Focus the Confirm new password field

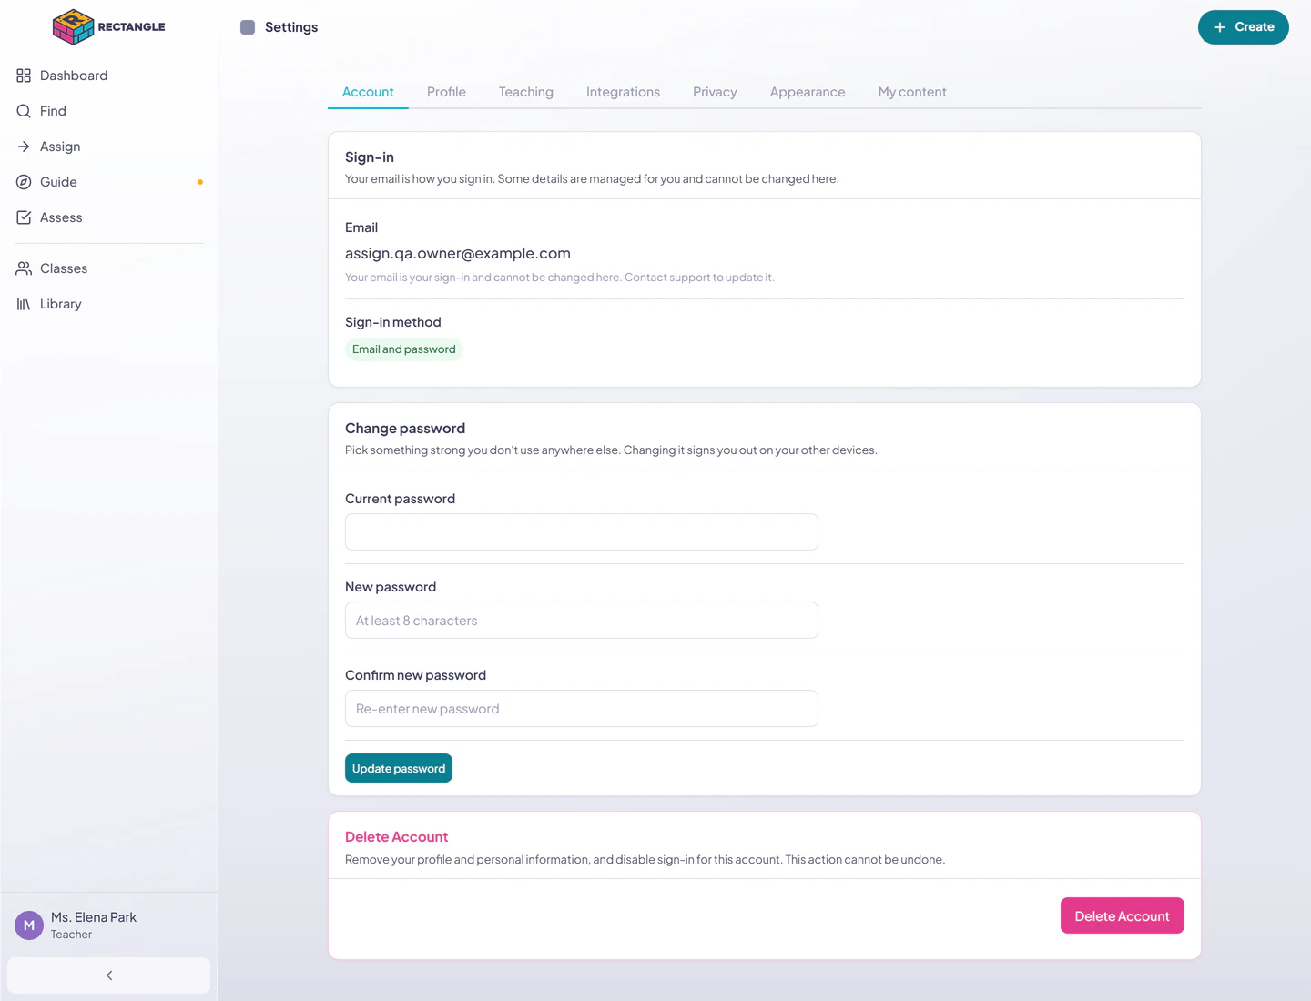[x=582, y=708]
